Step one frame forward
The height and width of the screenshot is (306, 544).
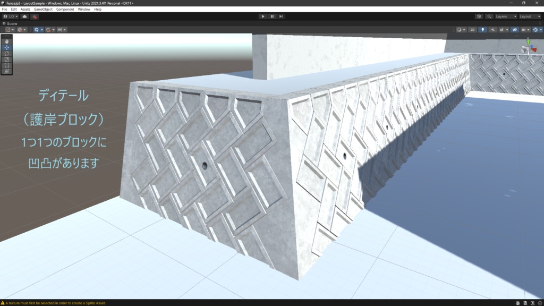[x=281, y=16]
